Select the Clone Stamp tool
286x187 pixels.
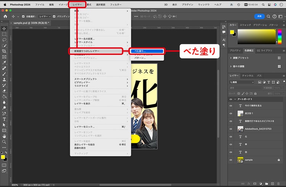[x=4, y=80]
